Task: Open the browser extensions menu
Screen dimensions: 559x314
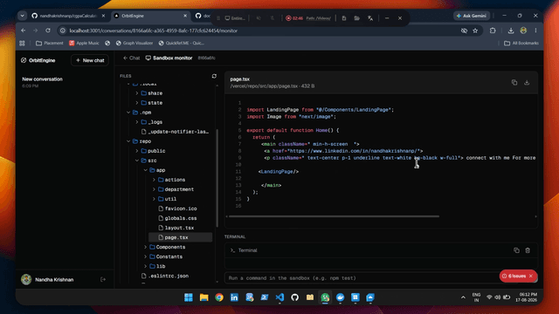Action: click(x=493, y=31)
